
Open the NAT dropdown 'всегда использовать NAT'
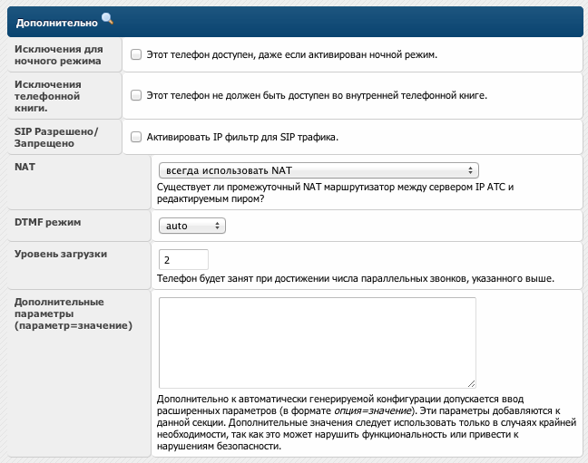pos(318,169)
